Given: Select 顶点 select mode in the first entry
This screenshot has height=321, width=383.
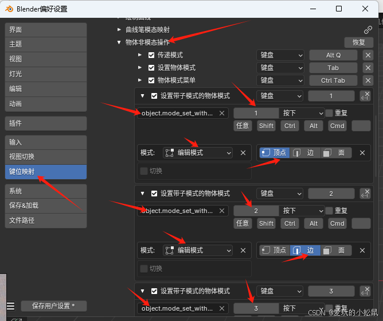Looking at the screenshot, I should click(274, 153).
